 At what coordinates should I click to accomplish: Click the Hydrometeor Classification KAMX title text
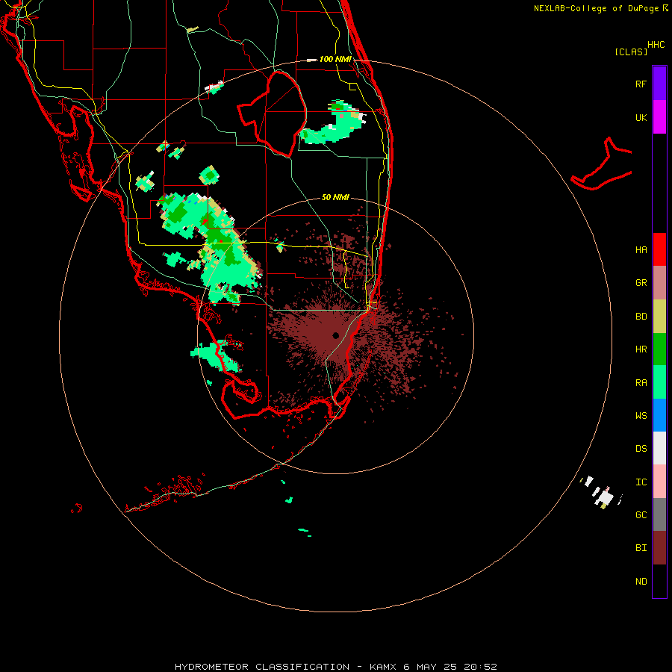point(335,667)
